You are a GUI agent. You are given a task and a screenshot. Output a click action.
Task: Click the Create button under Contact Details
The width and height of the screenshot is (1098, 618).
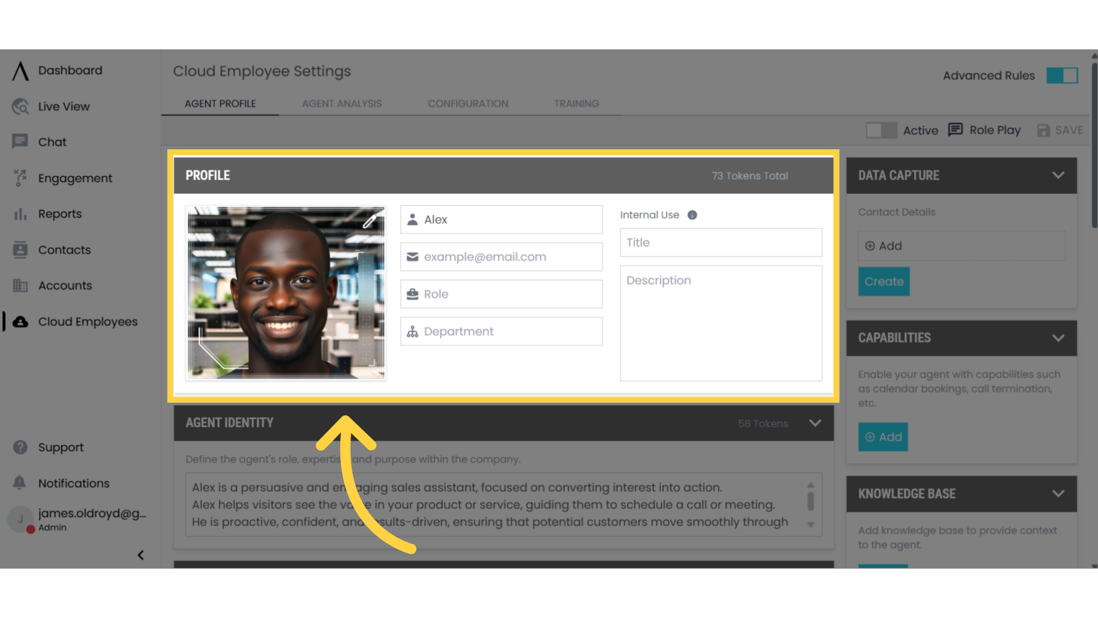pos(884,282)
